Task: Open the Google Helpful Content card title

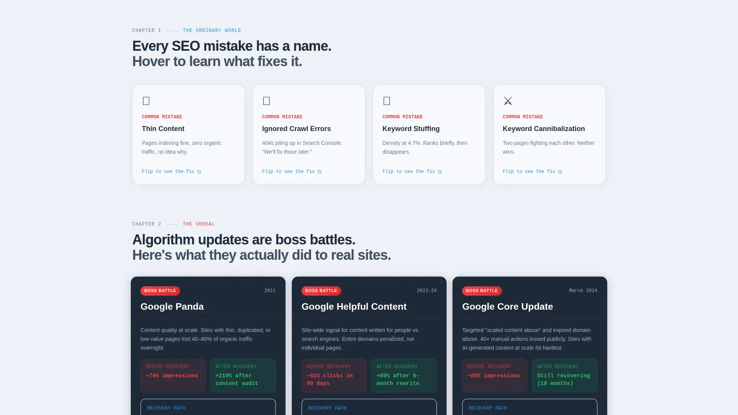Action: [354, 307]
